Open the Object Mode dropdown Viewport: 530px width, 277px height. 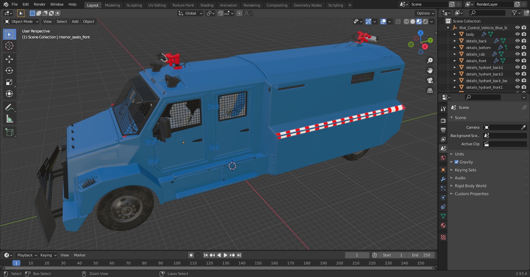coord(22,22)
